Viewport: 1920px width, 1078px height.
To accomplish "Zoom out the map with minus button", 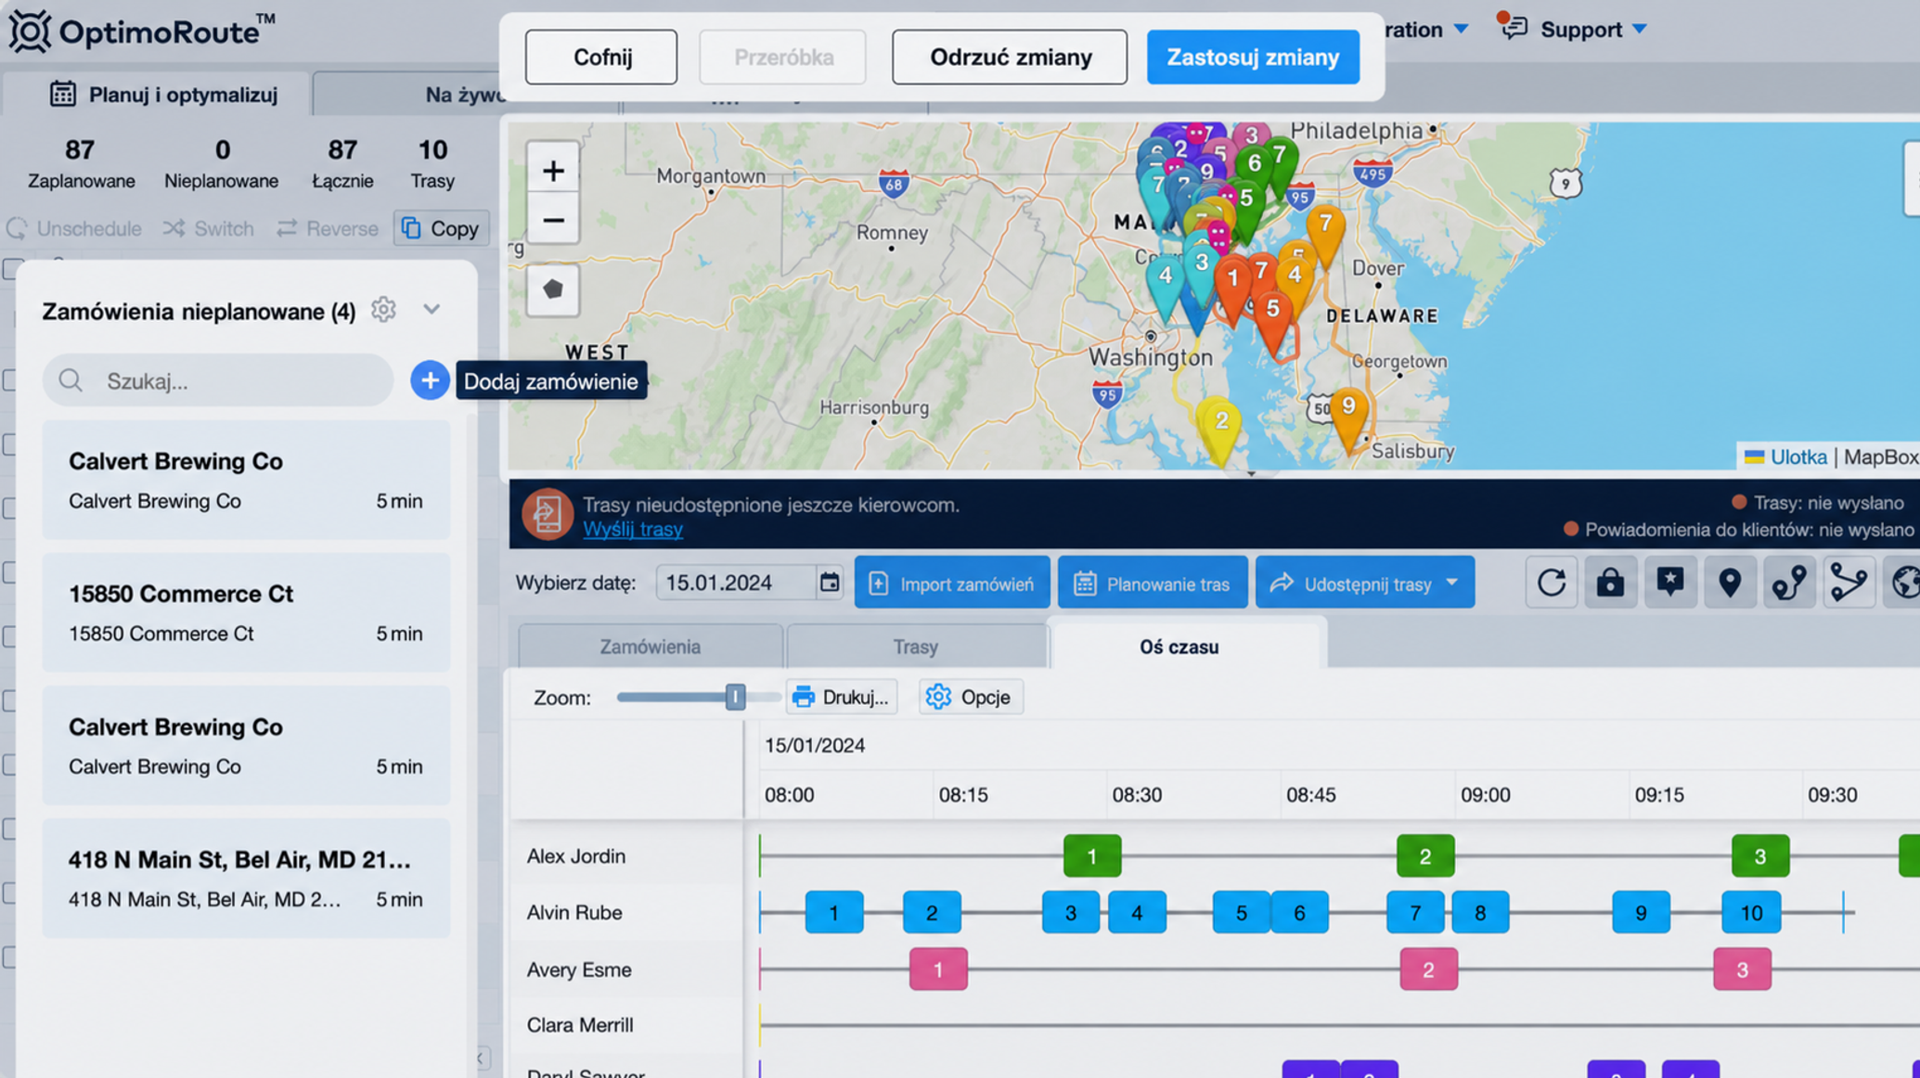I will point(553,221).
